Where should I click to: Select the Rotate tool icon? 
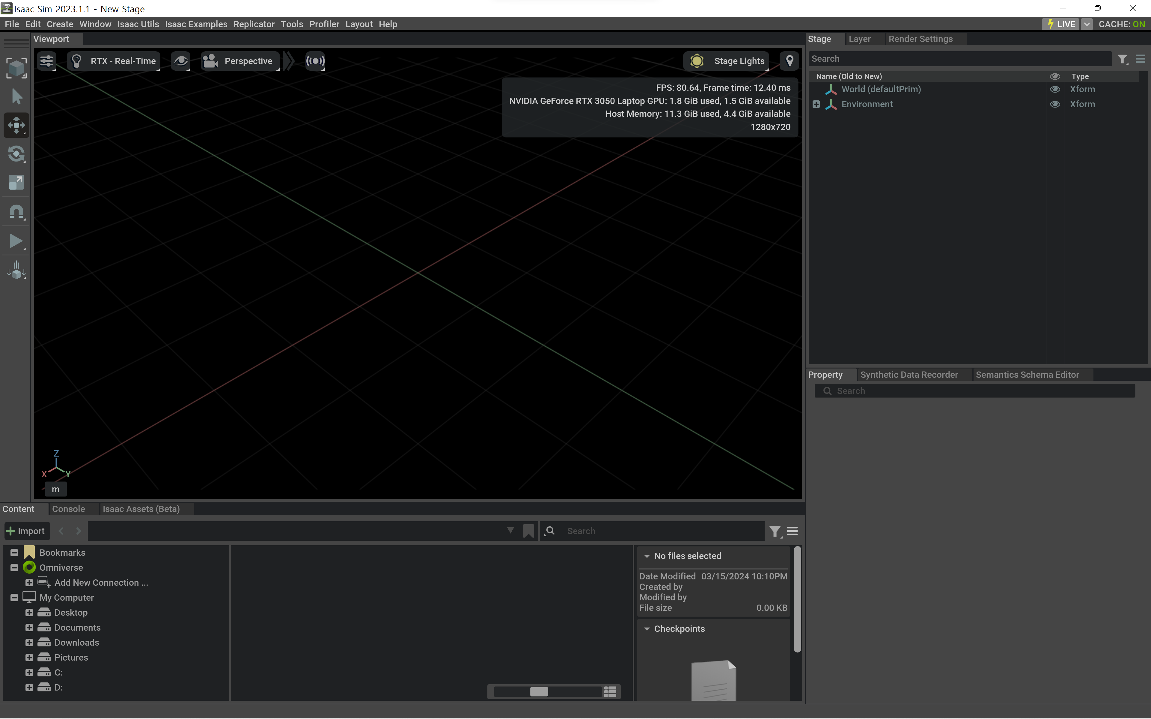click(x=16, y=154)
